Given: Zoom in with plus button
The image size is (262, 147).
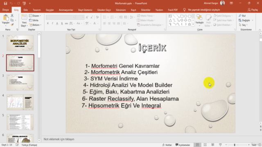Looking at the screenshot, I should [x=249, y=145].
